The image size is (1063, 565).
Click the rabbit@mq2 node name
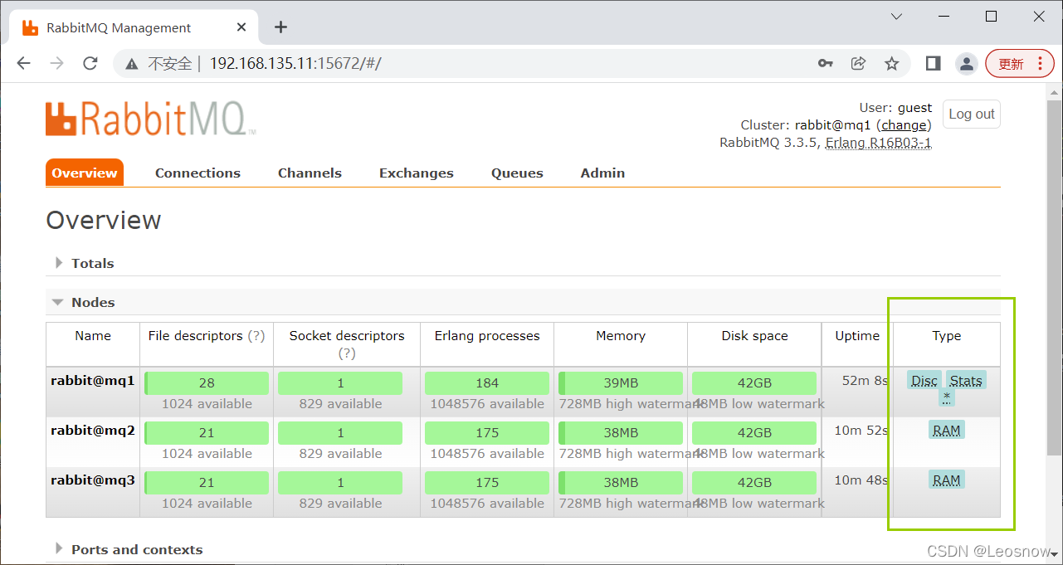93,431
